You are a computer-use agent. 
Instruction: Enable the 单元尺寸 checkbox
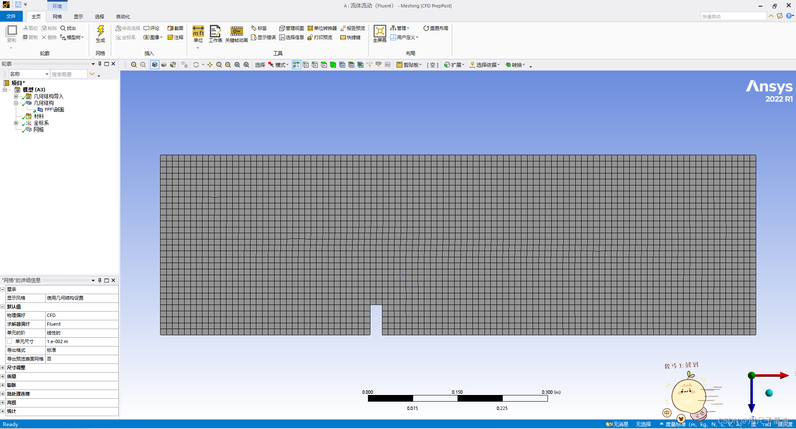pyautogui.click(x=10, y=341)
